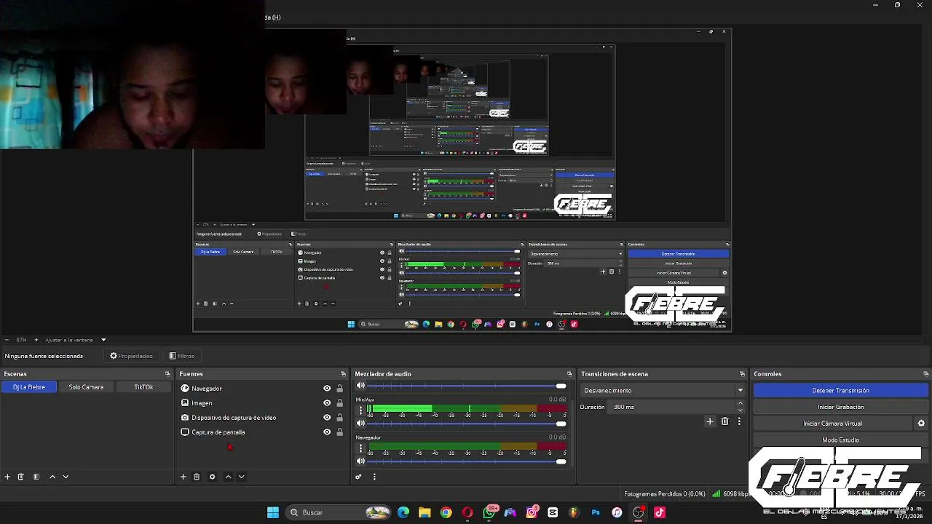
Task: Open the audio mixer three-dot menu beside the gears
Action: click(374, 477)
